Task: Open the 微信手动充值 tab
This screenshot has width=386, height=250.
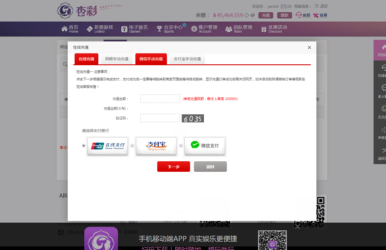Action: tap(151, 59)
